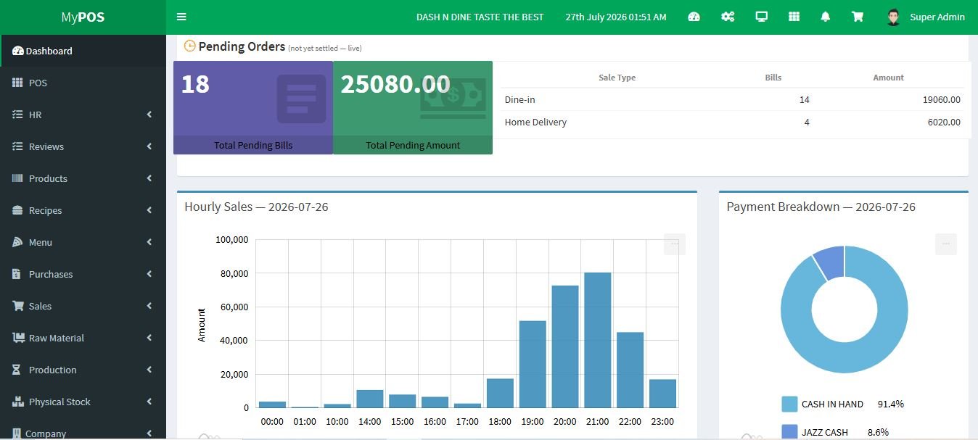Image resolution: width=978 pixels, height=440 pixels.
Task: Click the Reviews icon in the sidebar
Action: (x=18, y=146)
